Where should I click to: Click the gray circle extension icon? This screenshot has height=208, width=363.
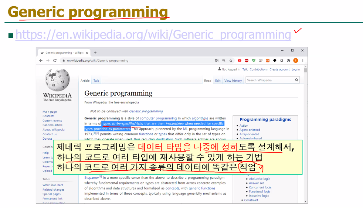pos(282,60)
